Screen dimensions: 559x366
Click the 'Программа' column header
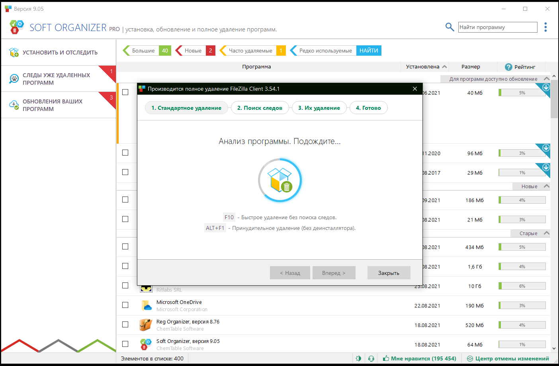[x=256, y=67]
